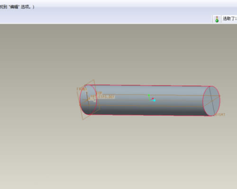Pick the red circular edge at left end
Screen dimensions: 237x189
click(x=80, y=100)
